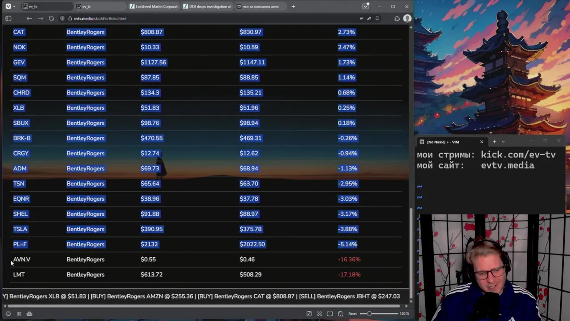
Task: Click the address bar lock icon
Action: (70, 18)
